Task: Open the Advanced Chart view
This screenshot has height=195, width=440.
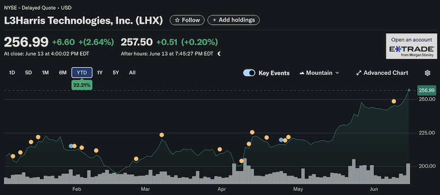Action: [382, 73]
